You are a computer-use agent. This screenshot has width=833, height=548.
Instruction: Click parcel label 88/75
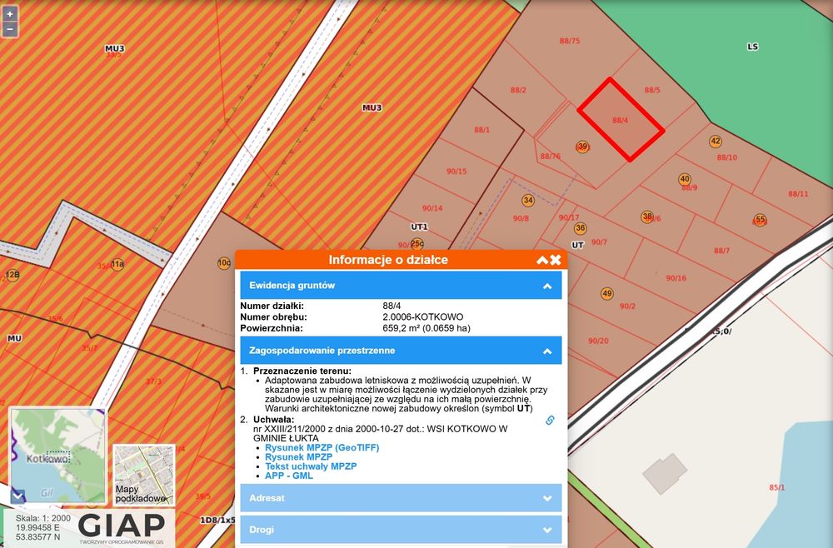(570, 41)
